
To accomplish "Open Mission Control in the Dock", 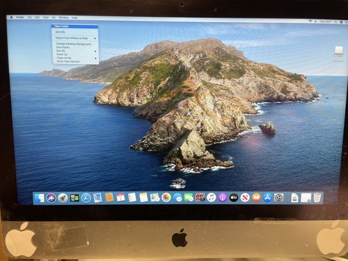I will pyautogui.click(x=74, y=198).
